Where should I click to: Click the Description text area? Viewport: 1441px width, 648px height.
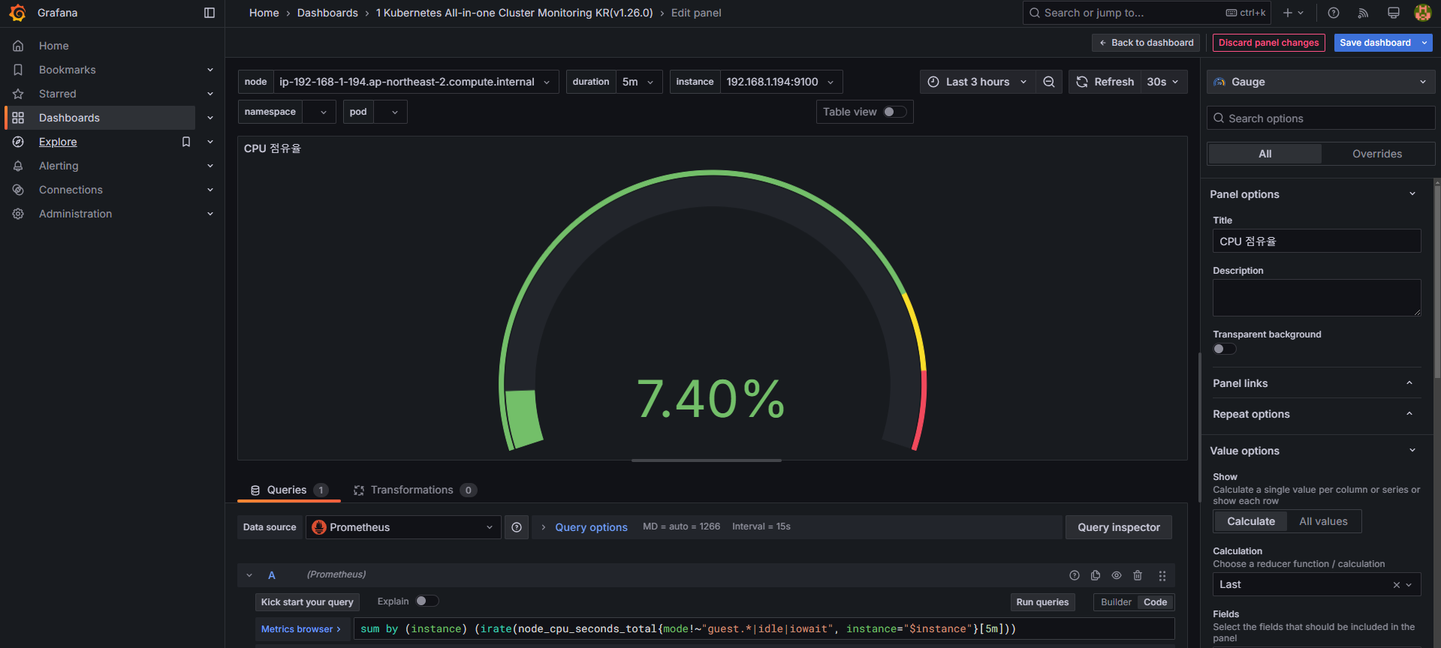click(x=1316, y=298)
